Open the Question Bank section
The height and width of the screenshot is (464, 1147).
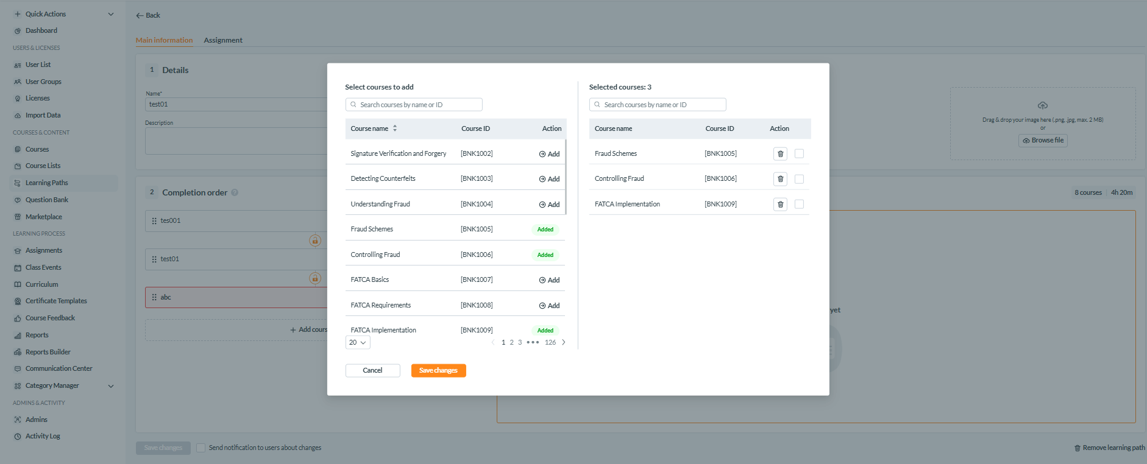tap(46, 200)
